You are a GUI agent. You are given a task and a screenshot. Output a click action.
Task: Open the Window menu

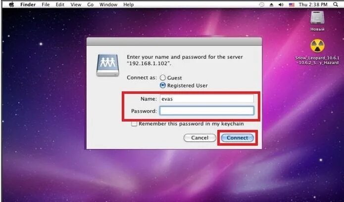click(x=108, y=4)
